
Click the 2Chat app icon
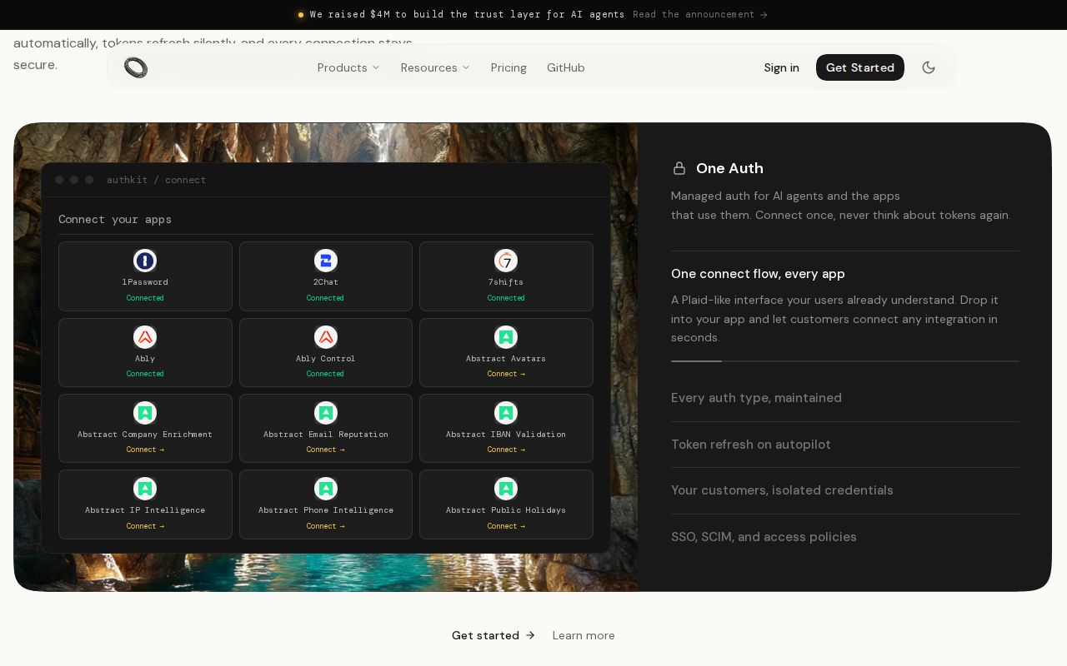point(326,261)
